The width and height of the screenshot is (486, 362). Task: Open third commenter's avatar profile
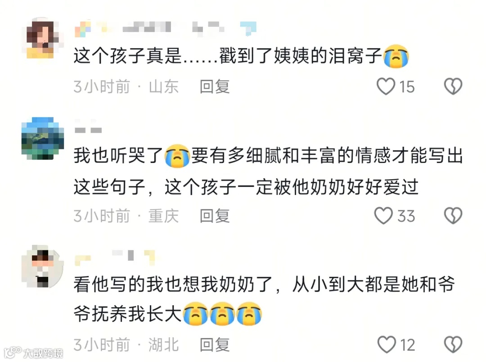click(42, 267)
